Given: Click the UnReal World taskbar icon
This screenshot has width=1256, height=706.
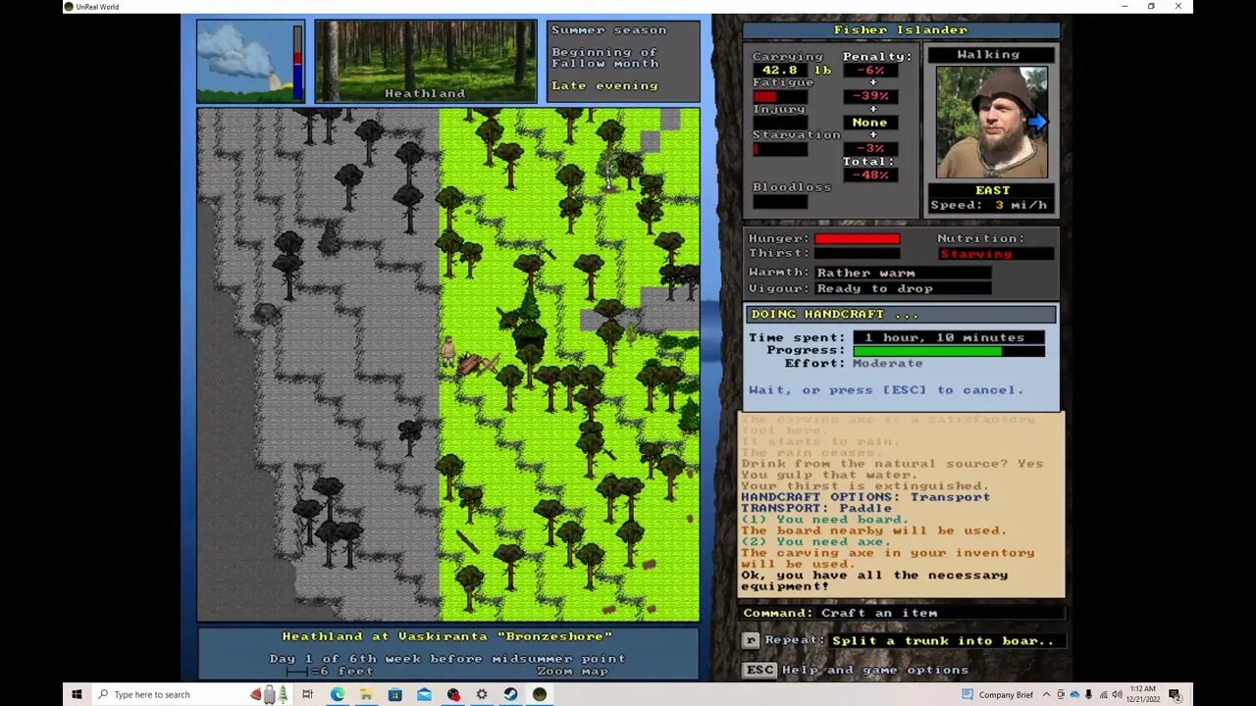Looking at the screenshot, I should click(540, 694).
